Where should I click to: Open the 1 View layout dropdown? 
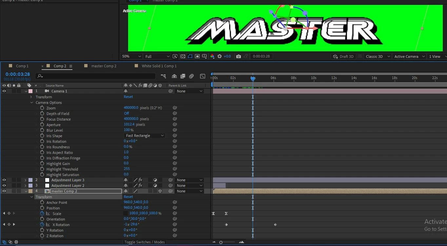(437, 57)
